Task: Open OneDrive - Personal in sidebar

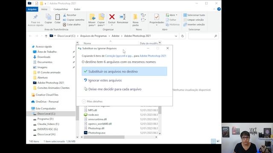Action: pyautogui.click(x=47, y=102)
